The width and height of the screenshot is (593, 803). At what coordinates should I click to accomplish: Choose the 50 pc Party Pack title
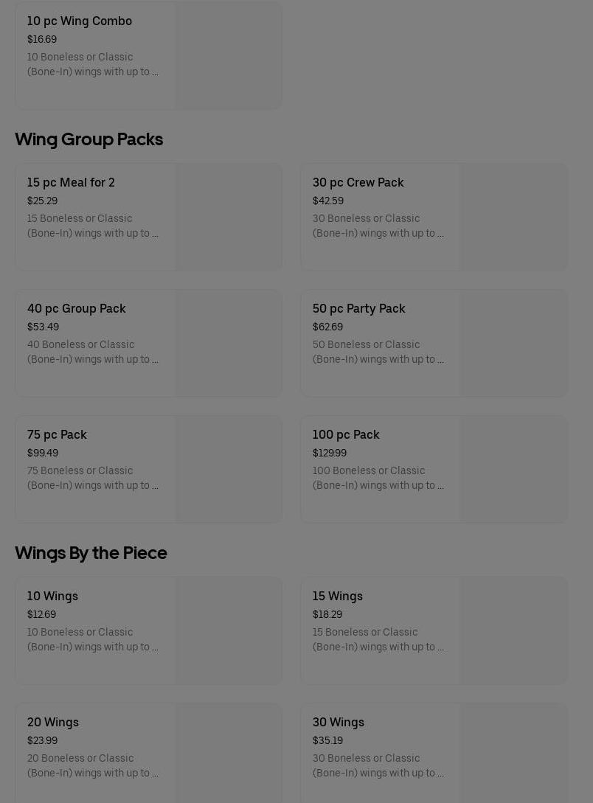tap(358, 309)
